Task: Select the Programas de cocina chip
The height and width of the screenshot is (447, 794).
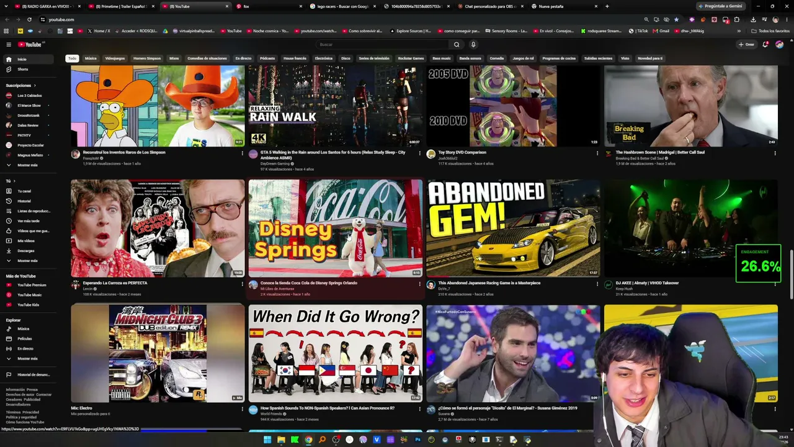Action: click(559, 58)
